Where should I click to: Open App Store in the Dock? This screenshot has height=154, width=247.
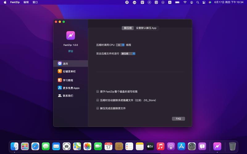pyautogui.click(x=181, y=146)
